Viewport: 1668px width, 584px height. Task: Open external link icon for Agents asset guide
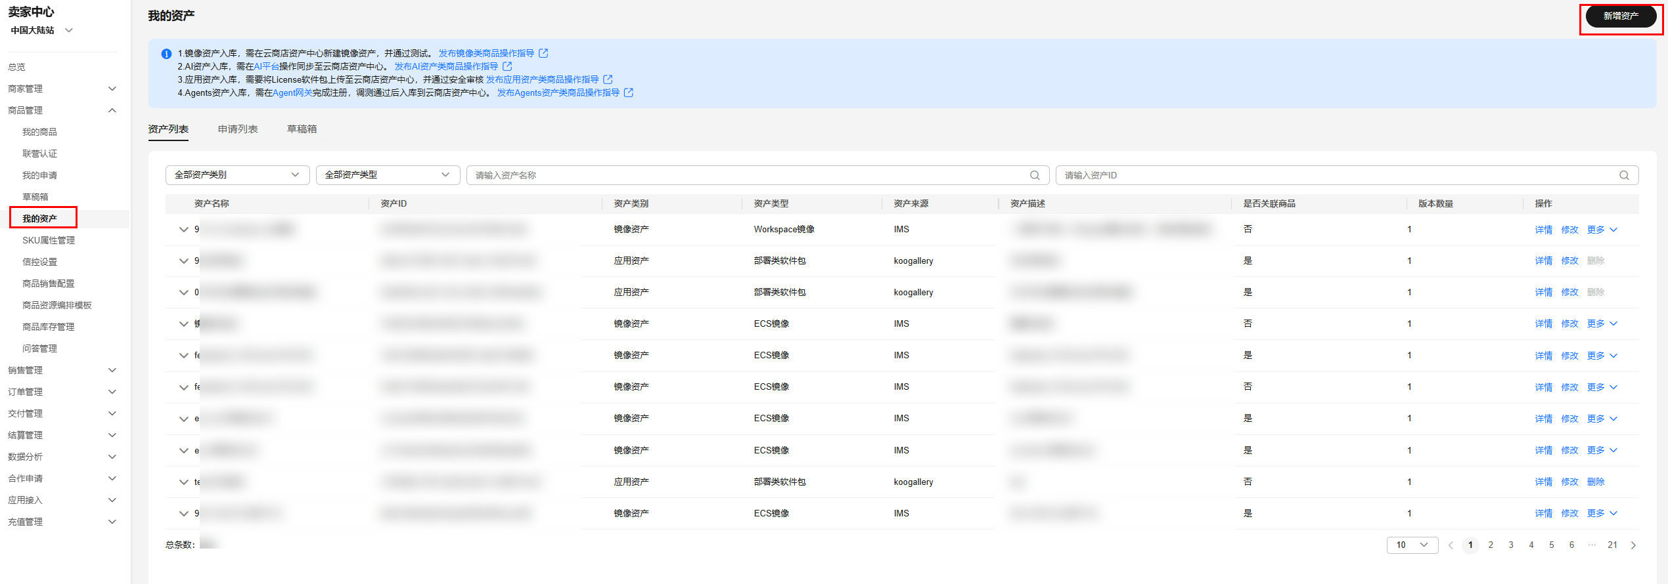click(629, 93)
